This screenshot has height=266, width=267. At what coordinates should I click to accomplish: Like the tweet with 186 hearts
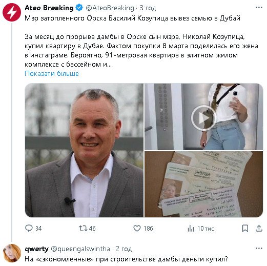137,228
